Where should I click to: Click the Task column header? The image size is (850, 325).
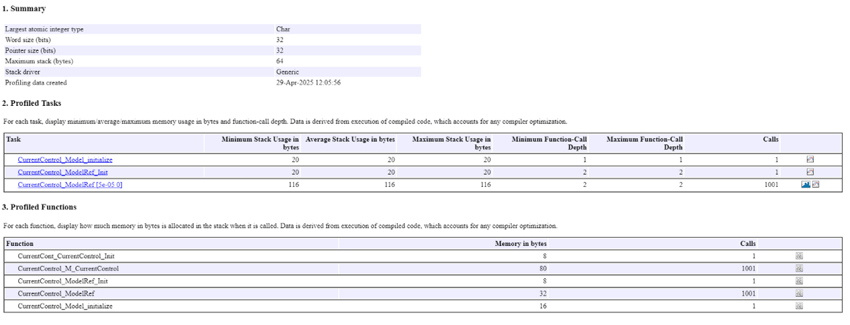coord(14,139)
